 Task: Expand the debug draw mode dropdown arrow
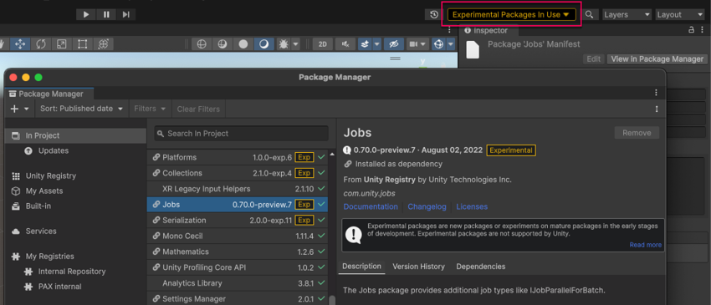click(295, 44)
